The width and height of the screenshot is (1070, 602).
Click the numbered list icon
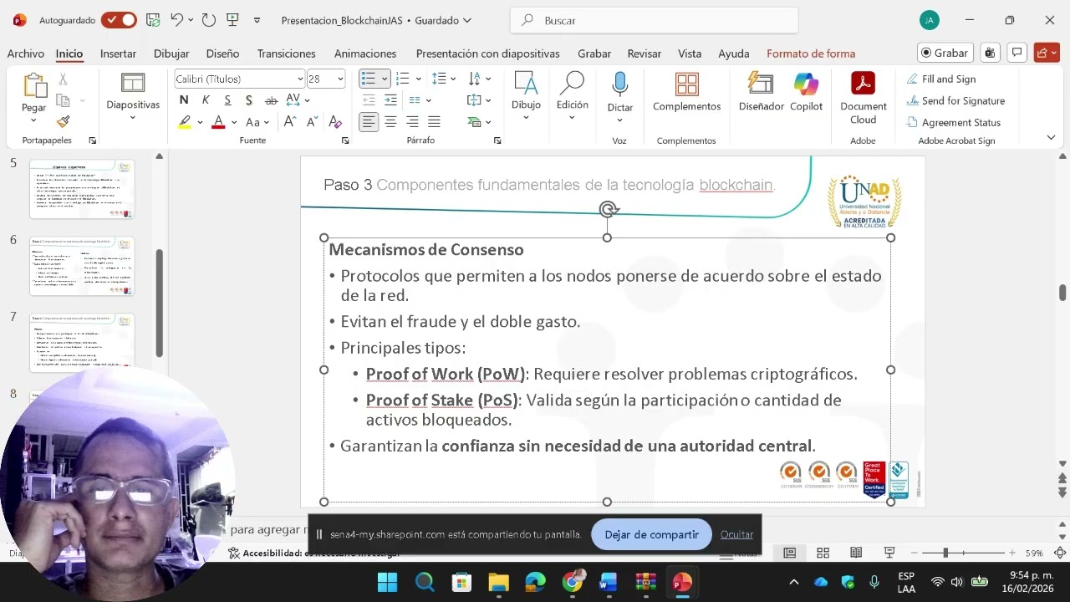[402, 79]
